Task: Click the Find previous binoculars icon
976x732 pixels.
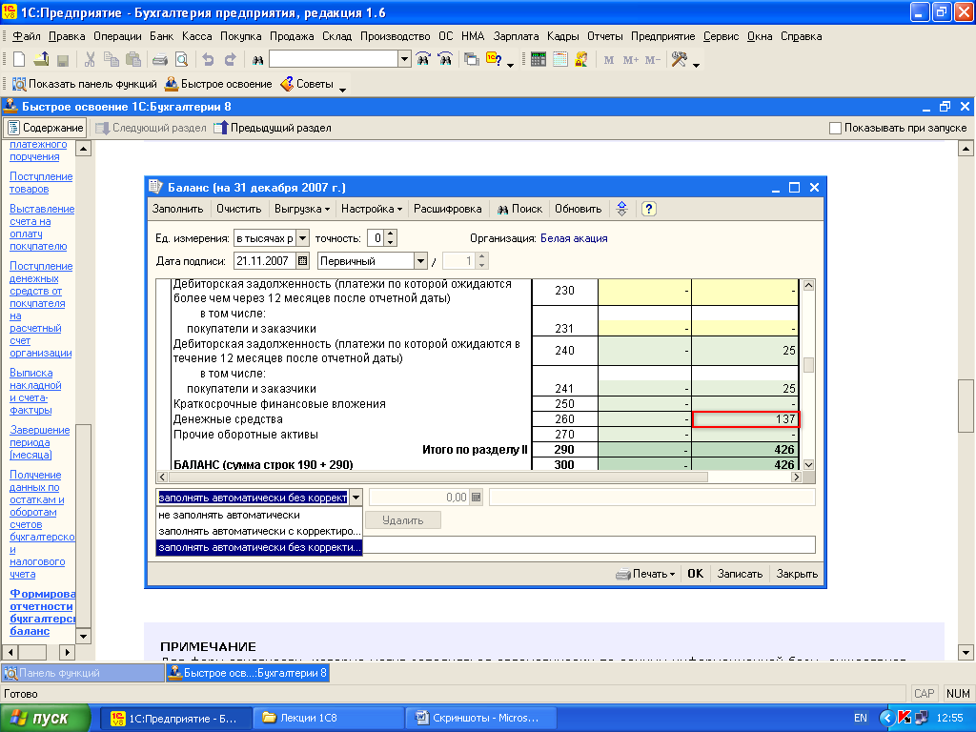Action: (445, 60)
